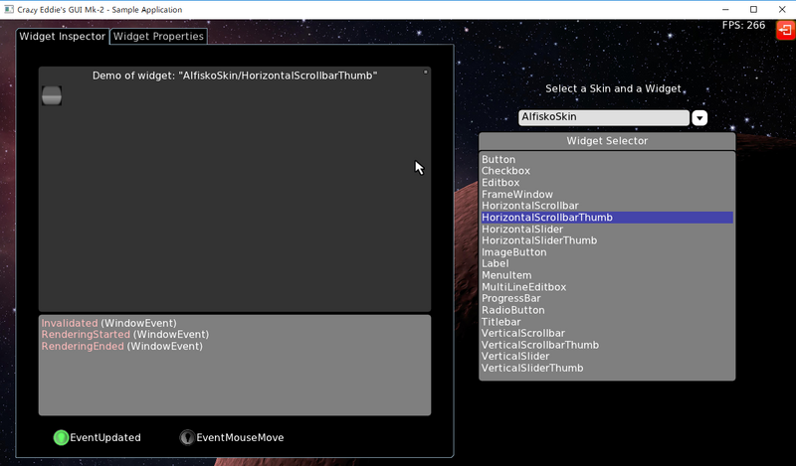Choose Checkbox from the Widget Selector
796x466 pixels.
pyautogui.click(x=505, y=171)
